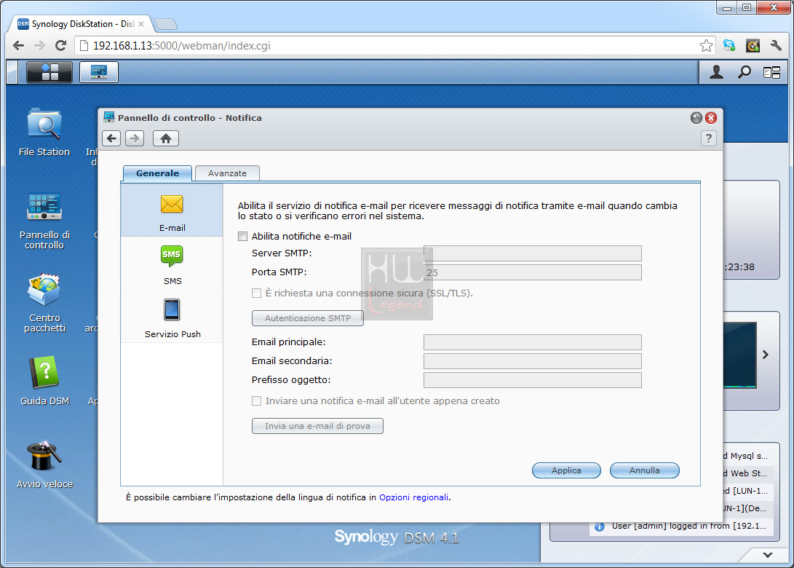Launch Centro pacchetti from desktop
The width and height of the screenshot is (794, 568).
coord(44,303)
